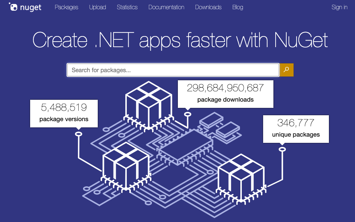The width and height of the screenshot is (355, 222).
Task: Go to the Downloads page
Action: point(208,7)
